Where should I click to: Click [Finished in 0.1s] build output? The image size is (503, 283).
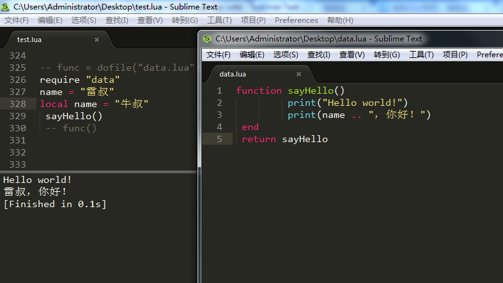(54, 205)
